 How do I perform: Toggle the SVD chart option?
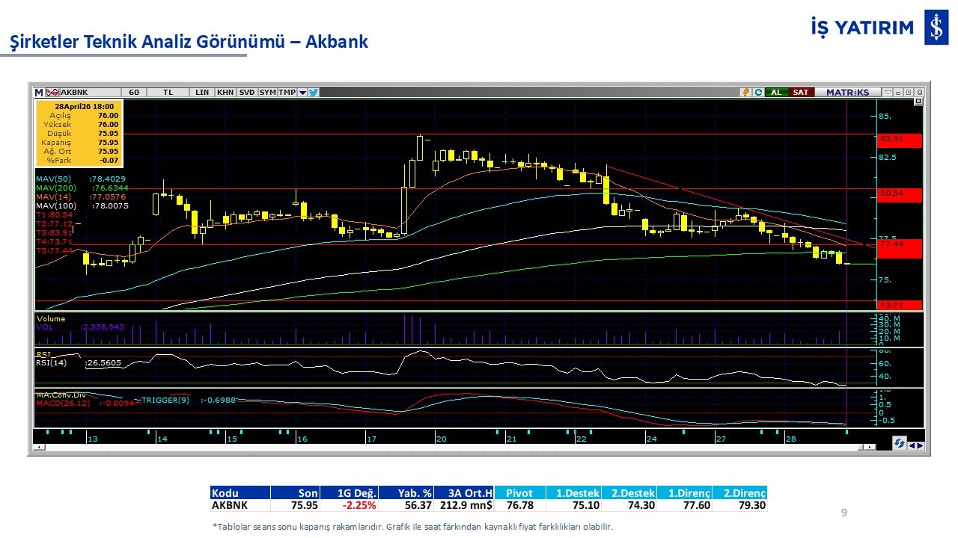pyautogui.click(x=247, y=93)
